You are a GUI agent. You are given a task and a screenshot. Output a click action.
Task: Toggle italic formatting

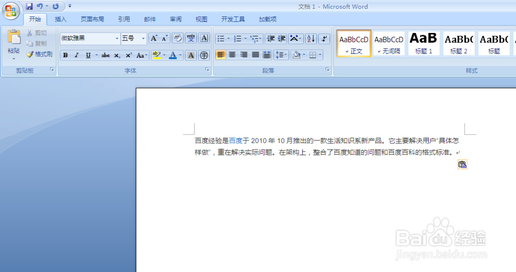coord(76,55)
